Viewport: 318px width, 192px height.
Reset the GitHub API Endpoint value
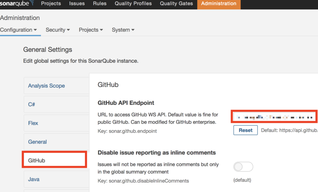point(245,130)
